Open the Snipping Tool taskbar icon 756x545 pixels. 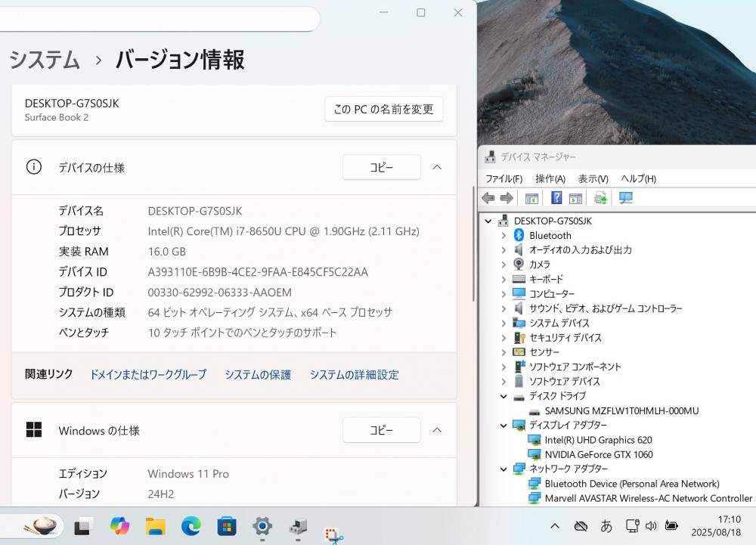(333, 535)
